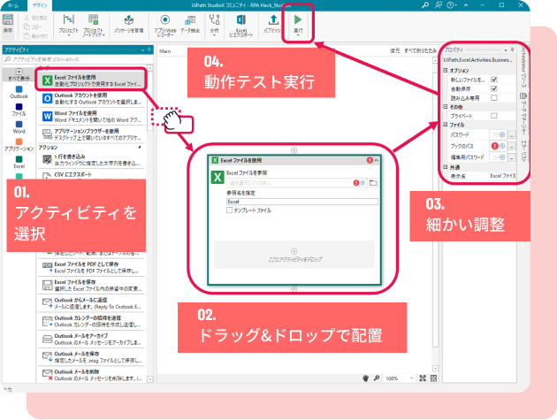Click the 参照名を指定 text box
Image resolution: width=557 pixels, height=420 pixels.
pos(302,202)
